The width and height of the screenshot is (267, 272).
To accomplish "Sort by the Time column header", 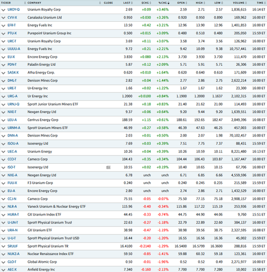I will (261, 3).
